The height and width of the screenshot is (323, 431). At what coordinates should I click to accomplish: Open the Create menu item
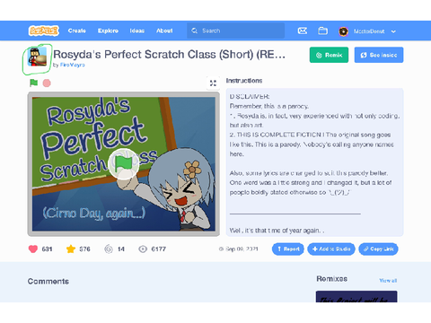point(77,31)
